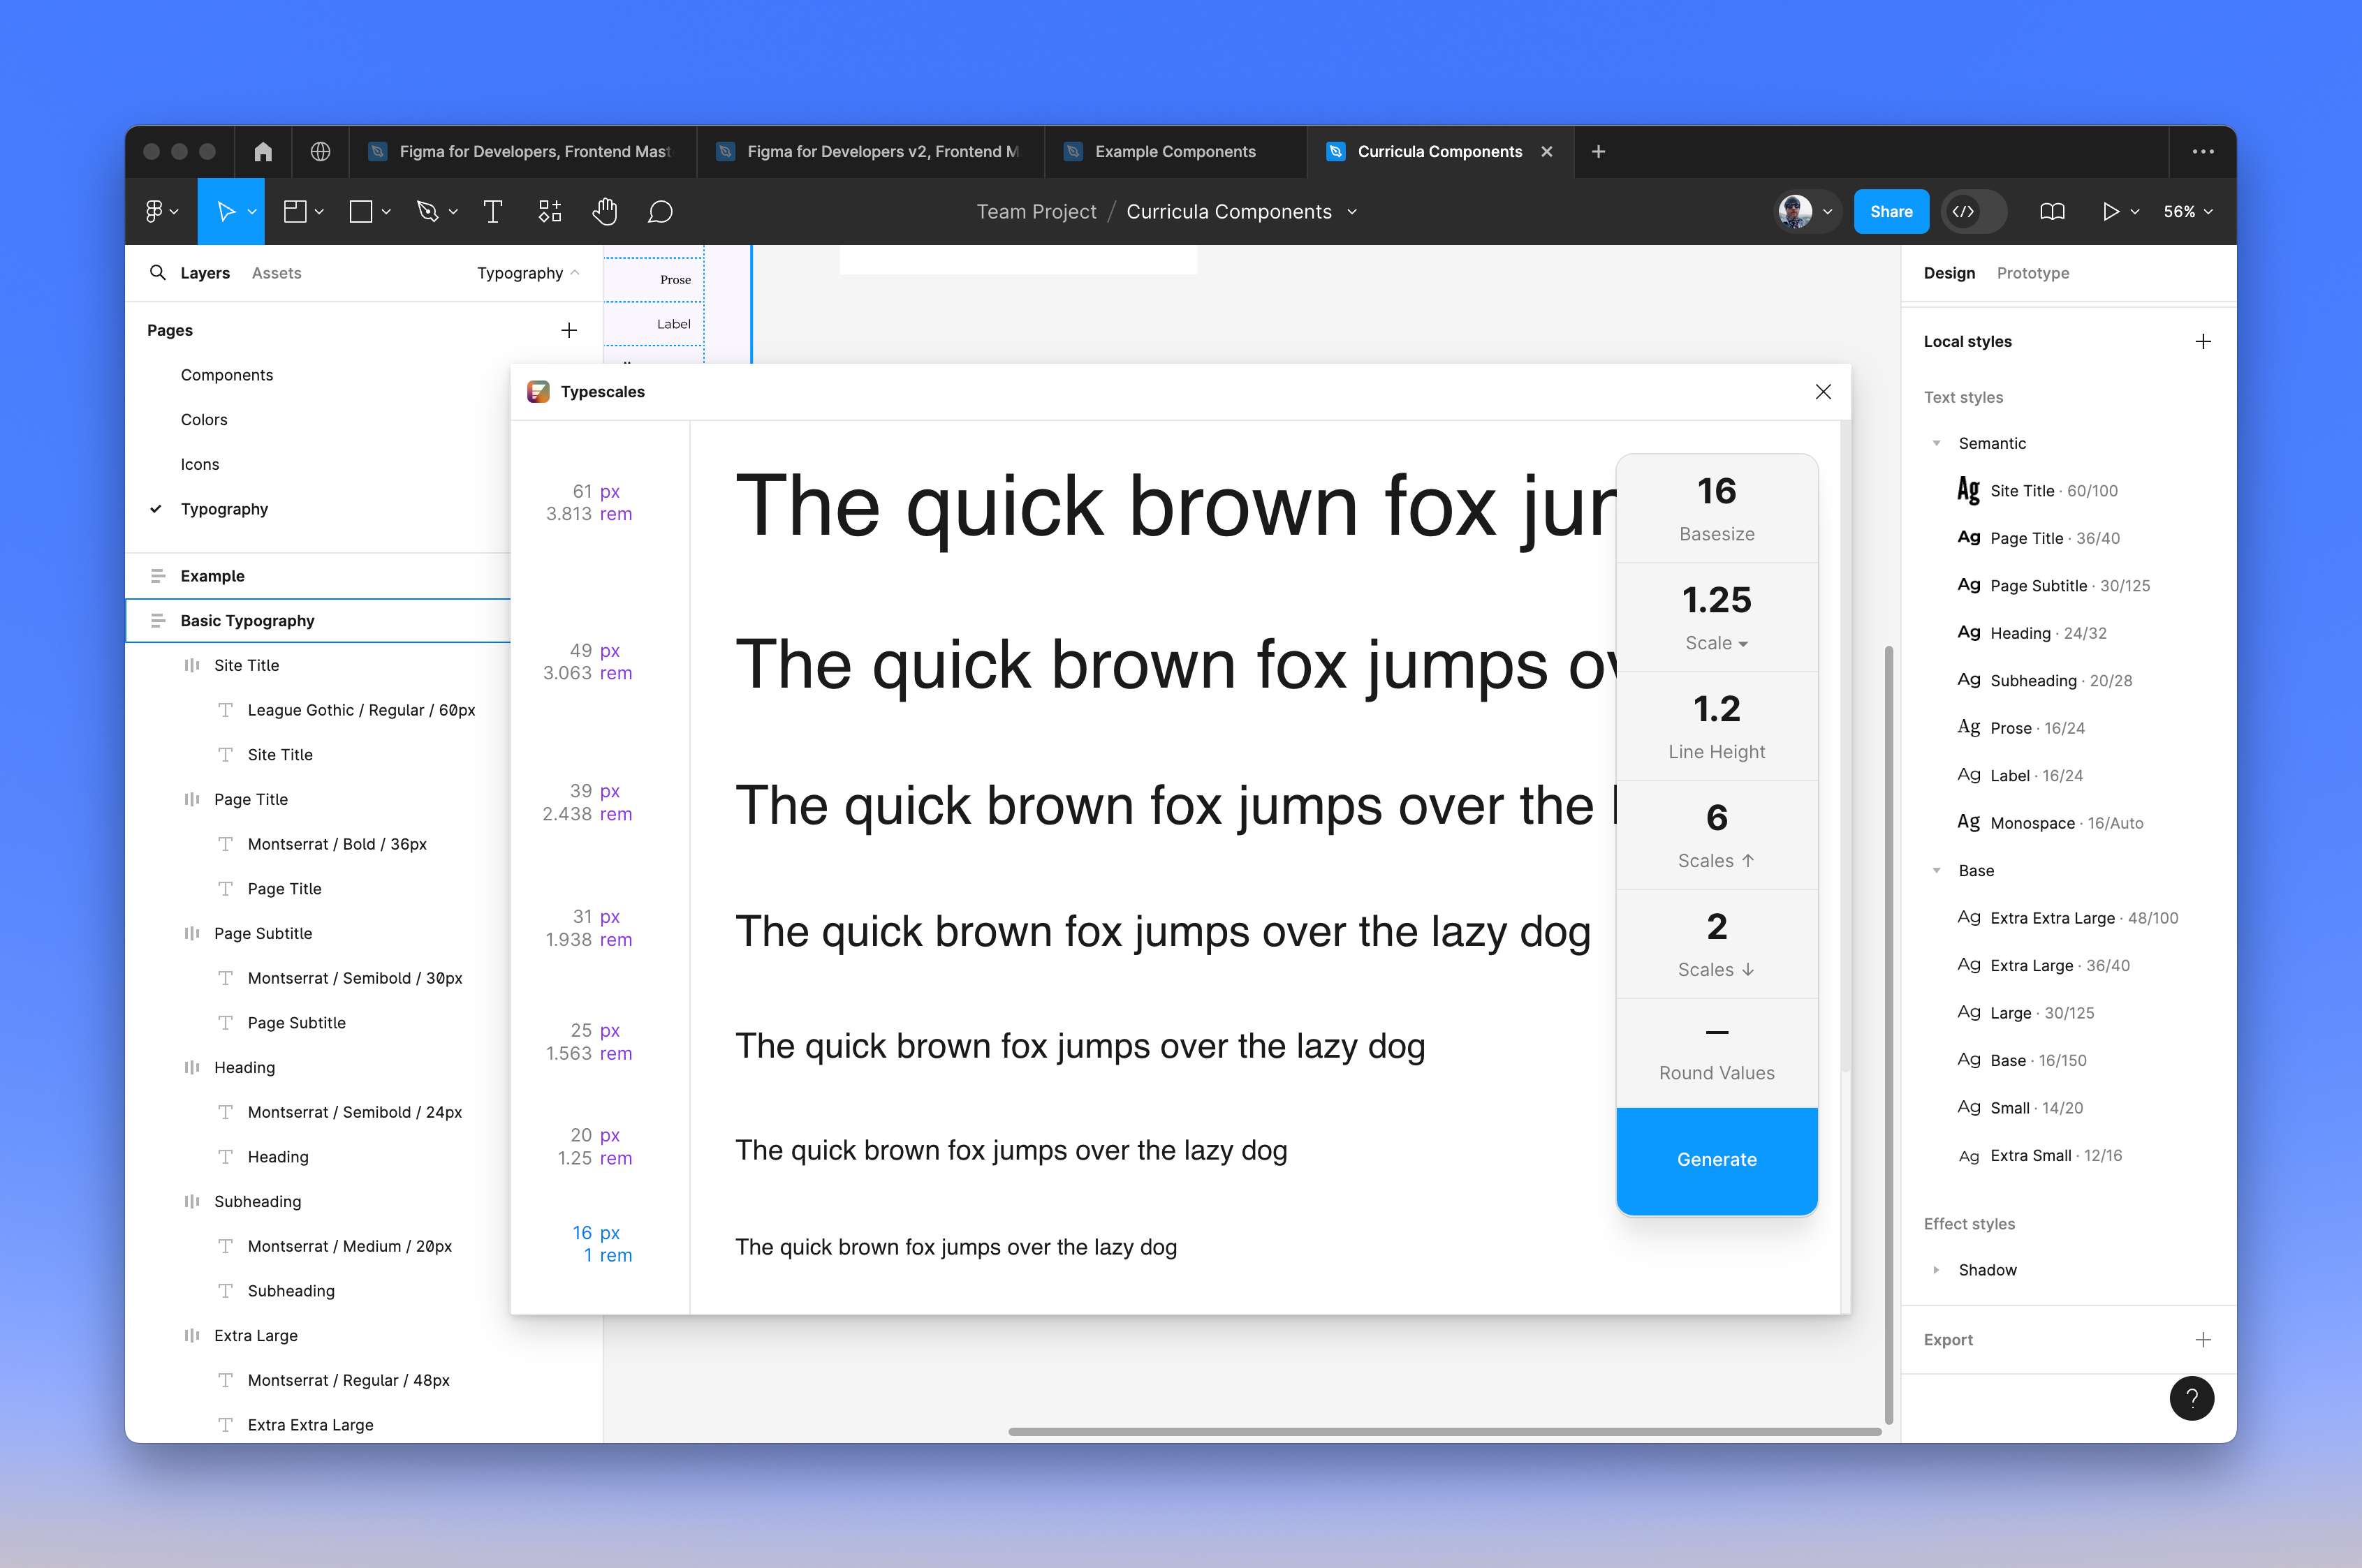
Task: Open the Actions resources icon in toolbar
Action: coord(549,211)
